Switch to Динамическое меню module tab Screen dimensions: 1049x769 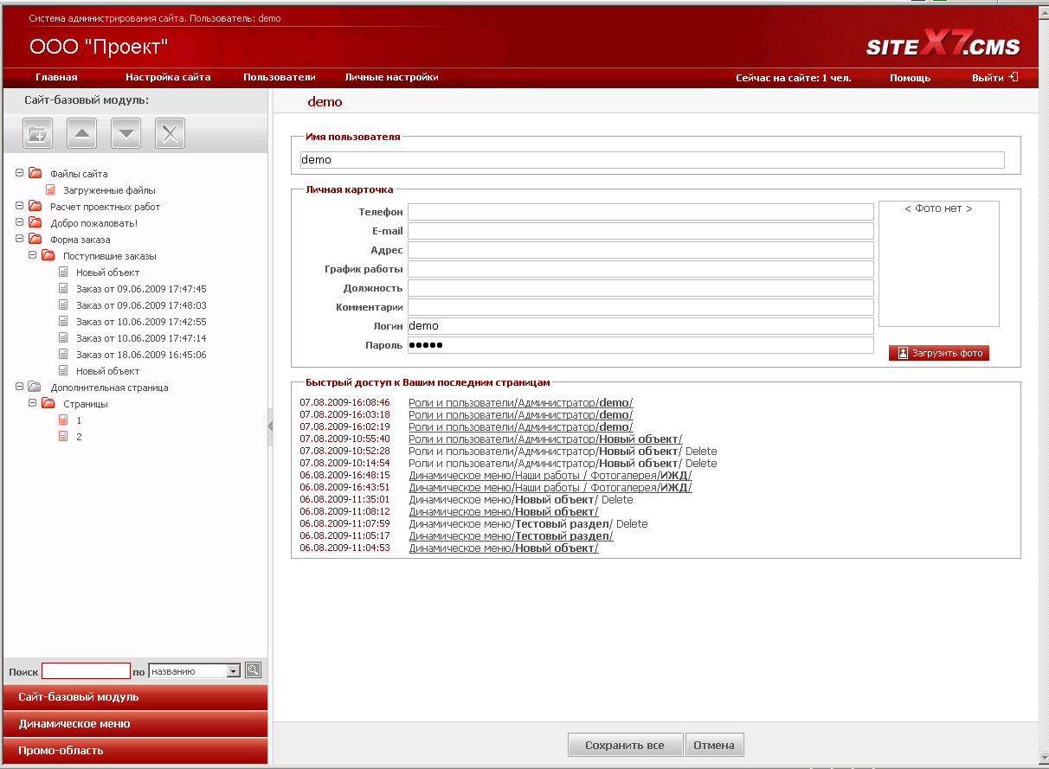pyautogui.click(x=74, y=724)
